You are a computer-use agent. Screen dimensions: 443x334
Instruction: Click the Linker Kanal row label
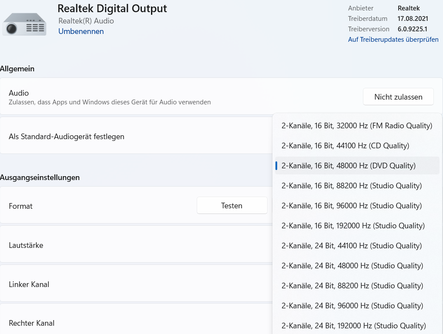[29, 284]
